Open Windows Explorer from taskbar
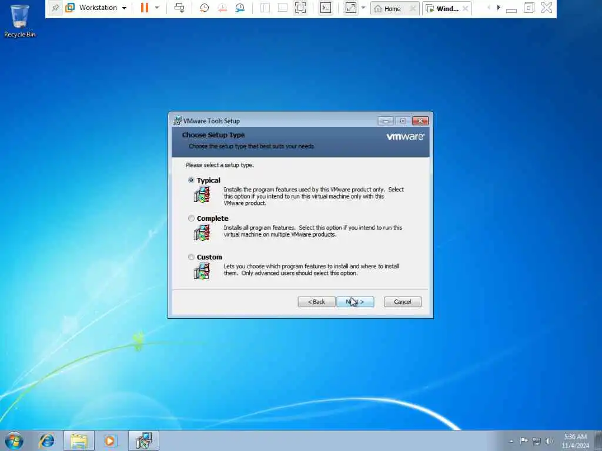Screen dimensions: 602x451 (x=79, y=440)
